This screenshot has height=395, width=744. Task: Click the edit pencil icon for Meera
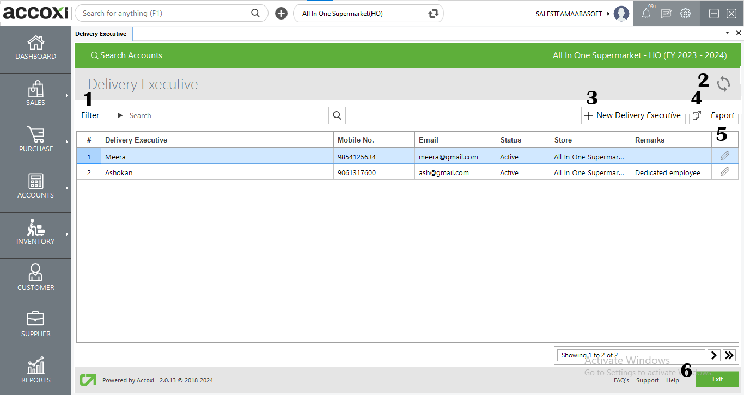(724, 156)
